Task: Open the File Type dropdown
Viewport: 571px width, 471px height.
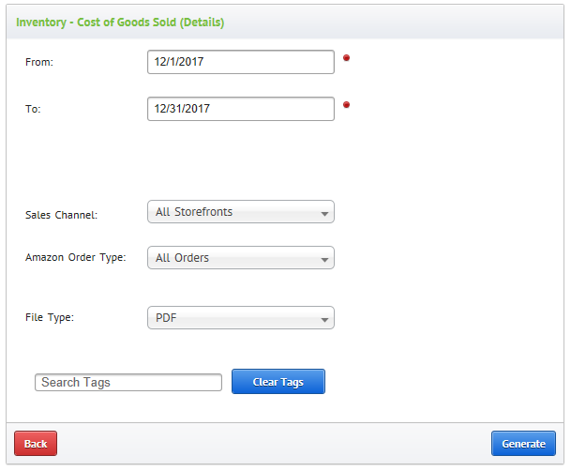Action: tap(241, 318)
